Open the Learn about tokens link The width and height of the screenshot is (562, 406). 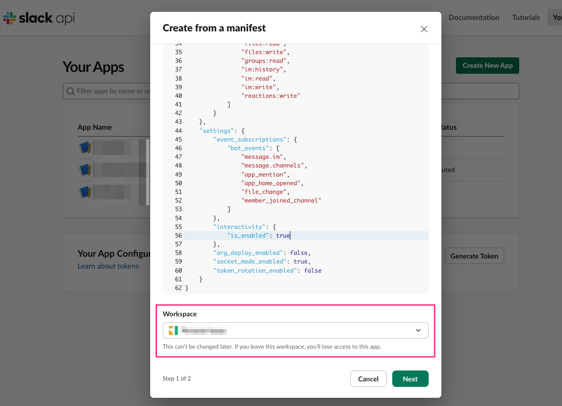click(x=108, y=266)
